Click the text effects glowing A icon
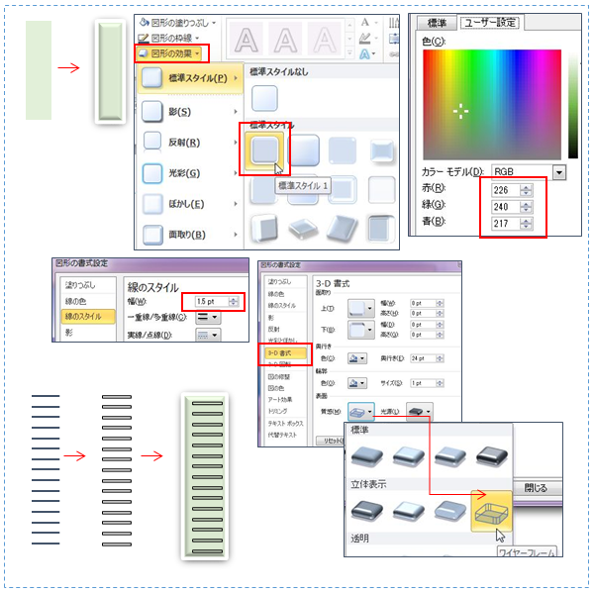This screenshot has height=594, width=594. 364,53
